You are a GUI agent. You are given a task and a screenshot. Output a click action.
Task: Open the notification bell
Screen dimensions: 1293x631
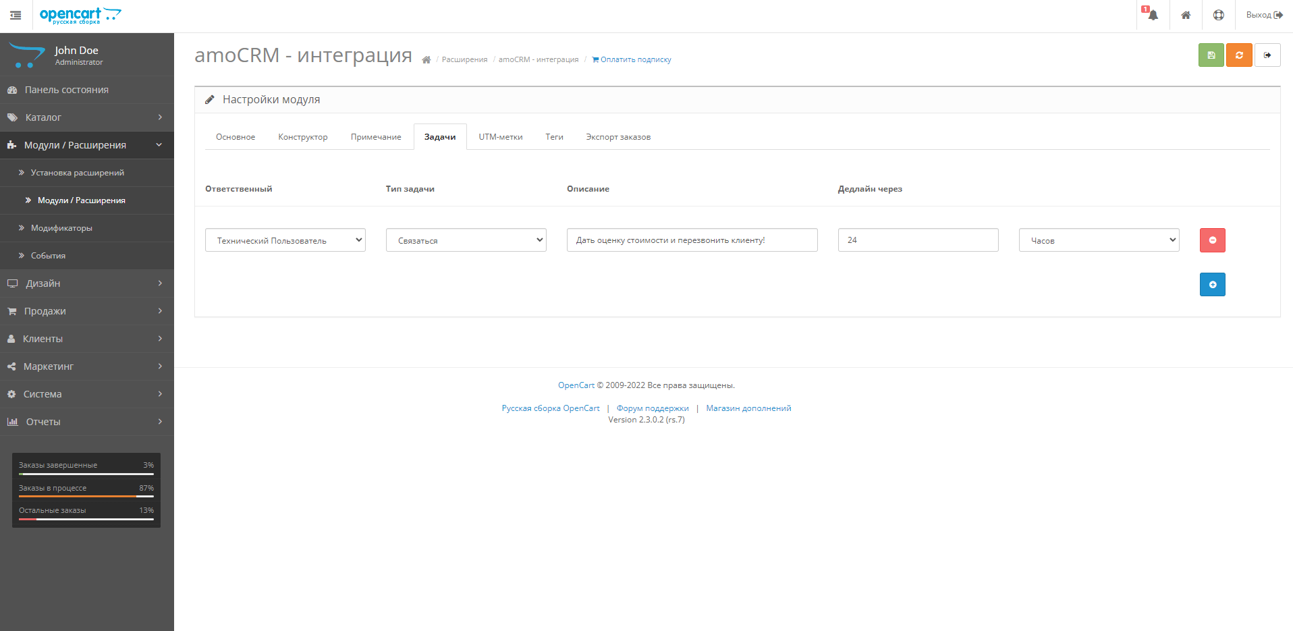point(1152,15)
